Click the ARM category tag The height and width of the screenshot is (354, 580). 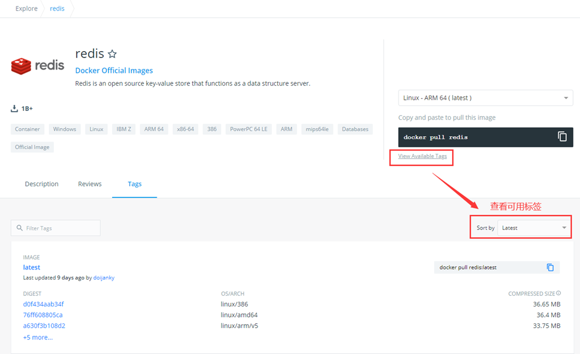pos(286,129)
